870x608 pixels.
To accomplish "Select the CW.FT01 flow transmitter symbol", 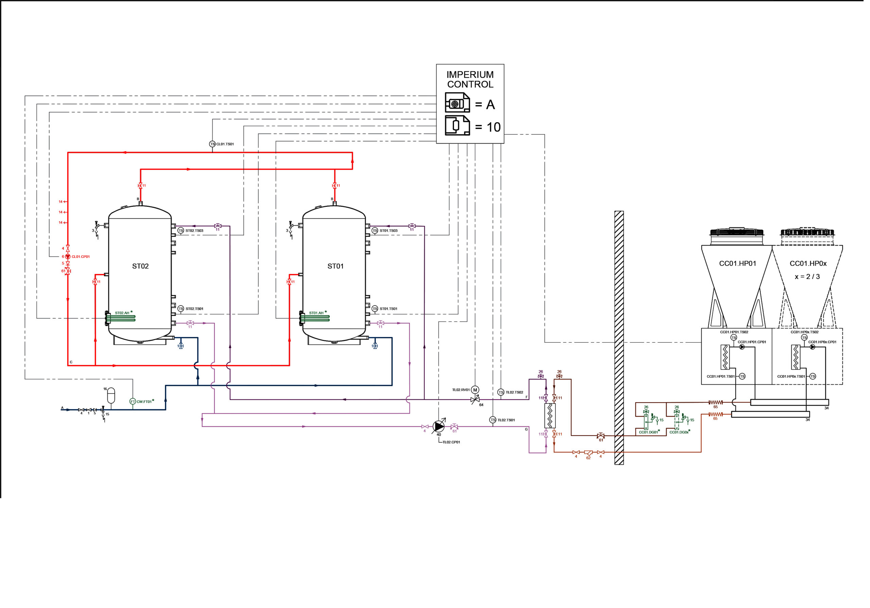I will pos(133,402).
